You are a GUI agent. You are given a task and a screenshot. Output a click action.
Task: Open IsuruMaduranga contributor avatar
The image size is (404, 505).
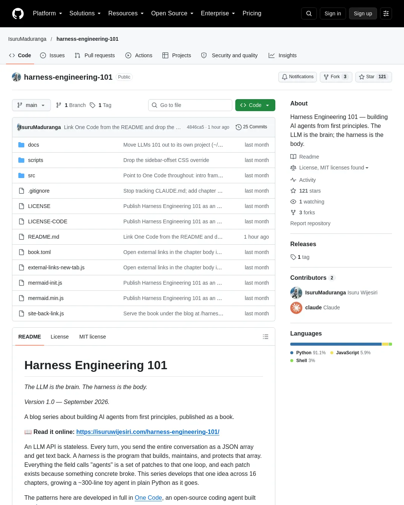[x=296, y=293]
